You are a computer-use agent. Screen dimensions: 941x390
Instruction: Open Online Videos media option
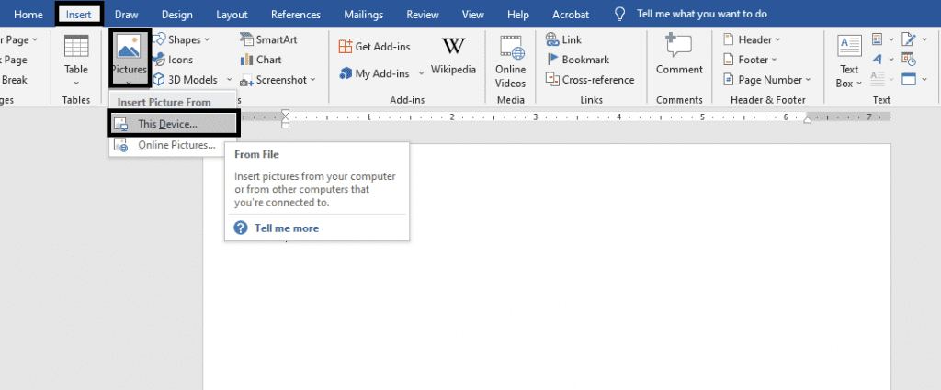click(511, 59)
